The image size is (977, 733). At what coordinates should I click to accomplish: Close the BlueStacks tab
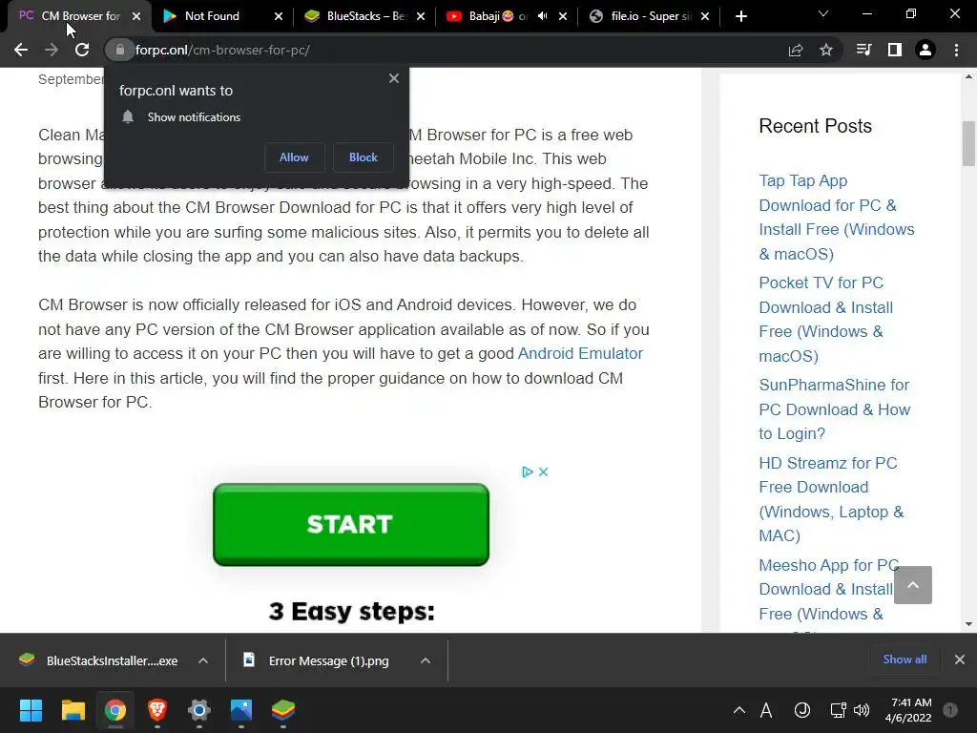coord(421,16)
